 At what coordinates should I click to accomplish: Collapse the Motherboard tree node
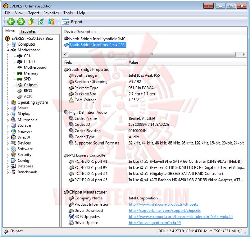[8, 50]
